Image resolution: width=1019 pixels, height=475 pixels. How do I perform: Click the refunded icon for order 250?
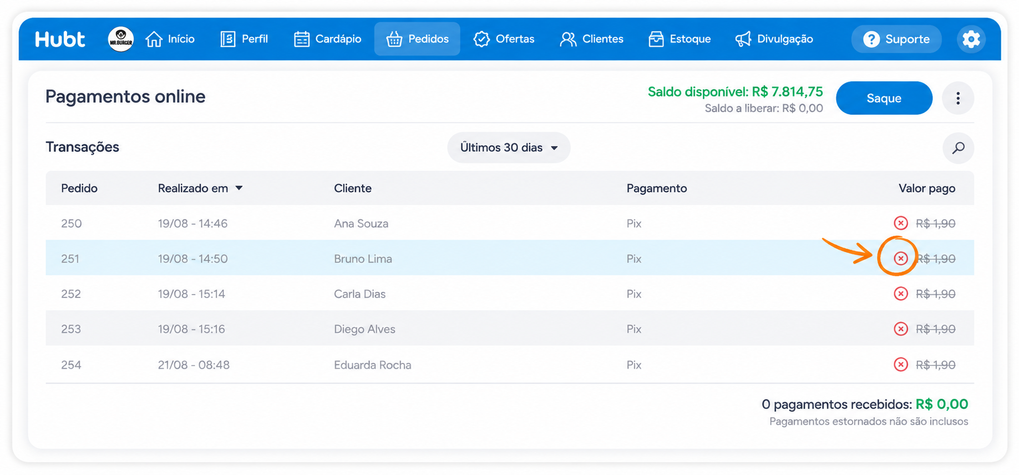[x=901, y=223]
